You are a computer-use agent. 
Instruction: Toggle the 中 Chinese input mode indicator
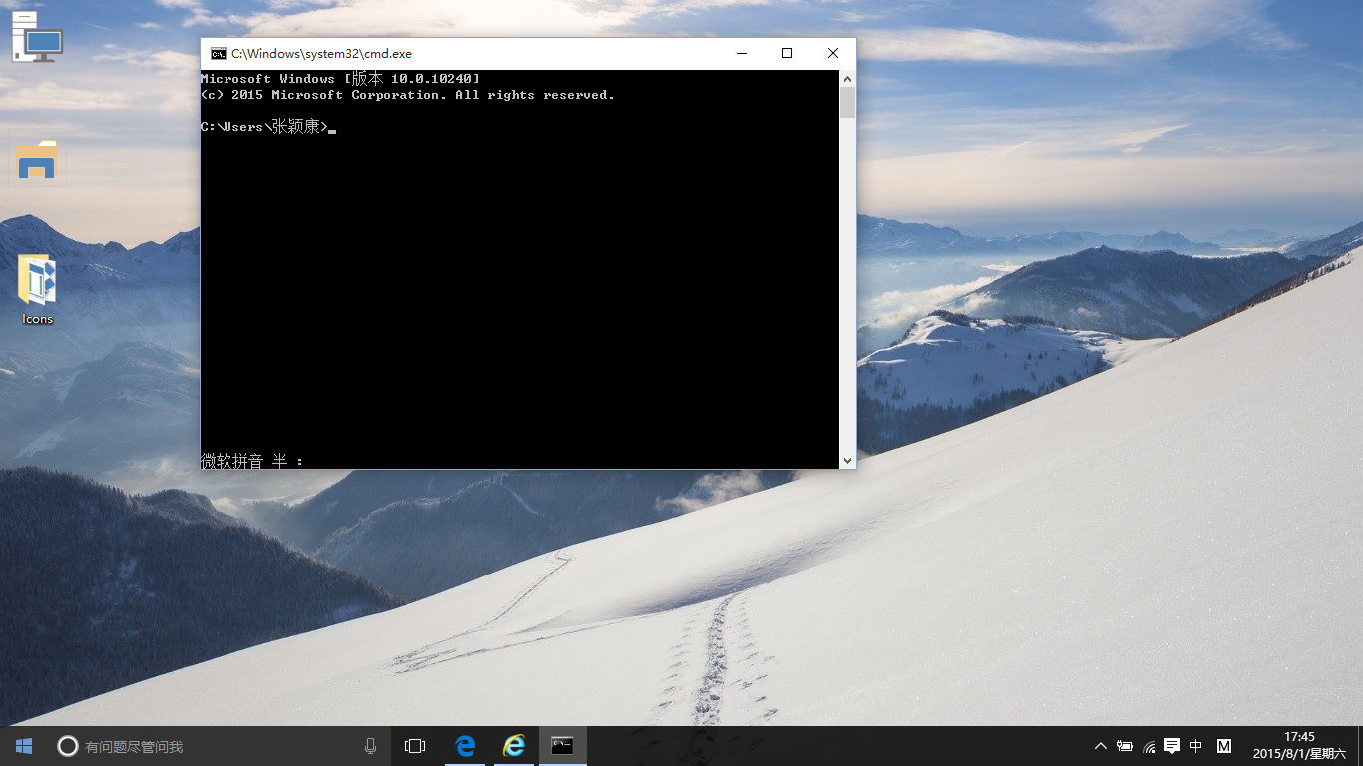(x=1196, y=746)
